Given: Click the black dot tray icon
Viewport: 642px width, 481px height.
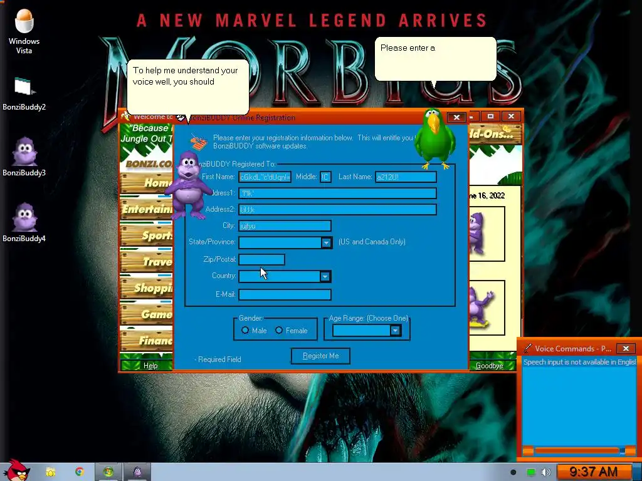Looking at the screenshot, I should 513,472.
